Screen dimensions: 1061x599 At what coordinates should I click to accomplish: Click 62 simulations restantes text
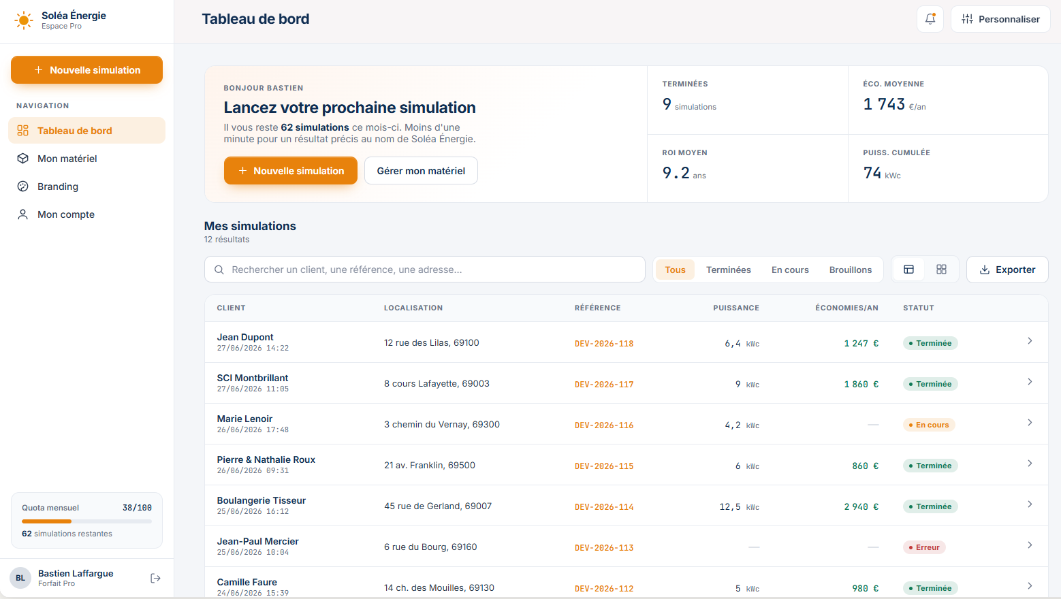pyautogui.click(x=67, y=534)
